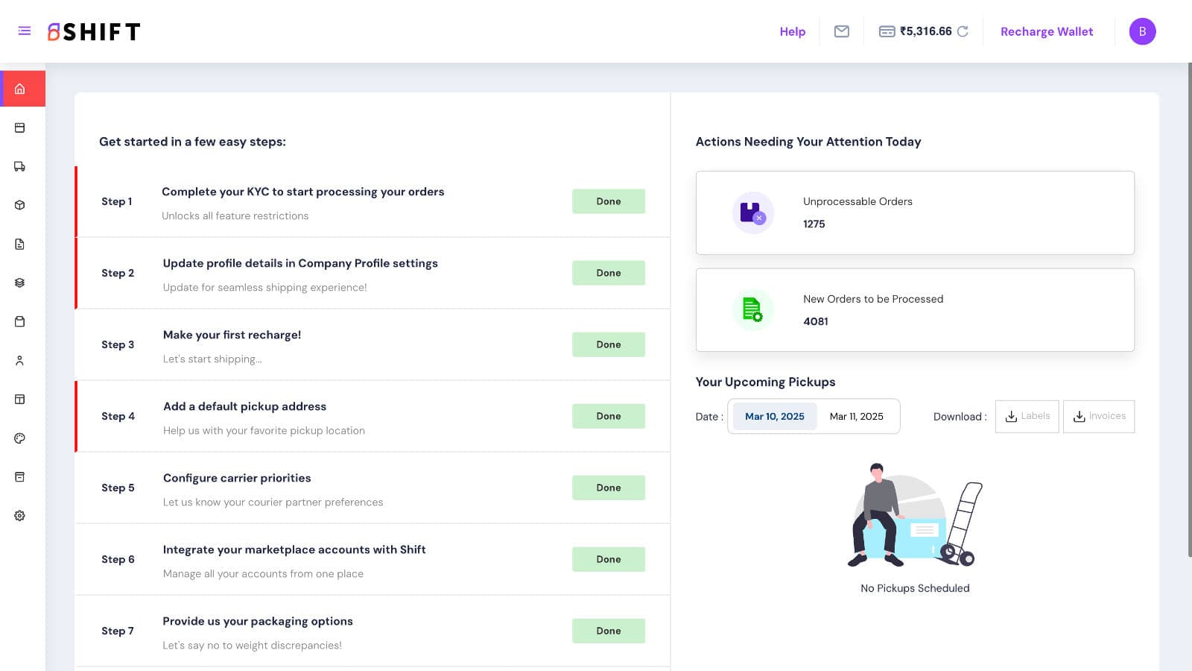Open the New Orders to be Processed card
The width and height of the screenshot is (1192, 671).
click(915, 310)
